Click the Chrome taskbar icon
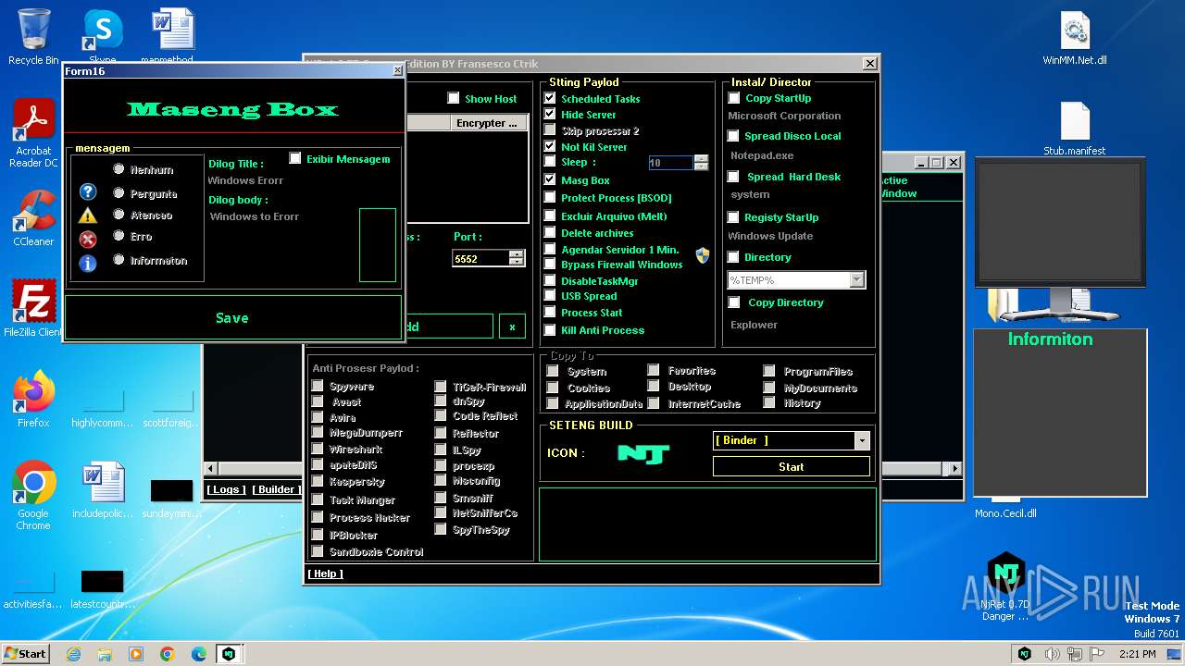Image resolution: width=1185 pixels, height=666 pixels. click(168, 654)
